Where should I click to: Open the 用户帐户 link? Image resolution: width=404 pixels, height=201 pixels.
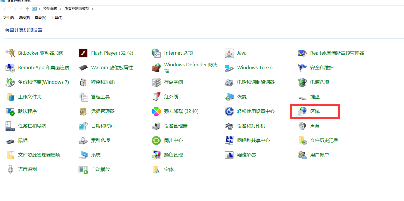pyautogui.click(x=320, y=155)
